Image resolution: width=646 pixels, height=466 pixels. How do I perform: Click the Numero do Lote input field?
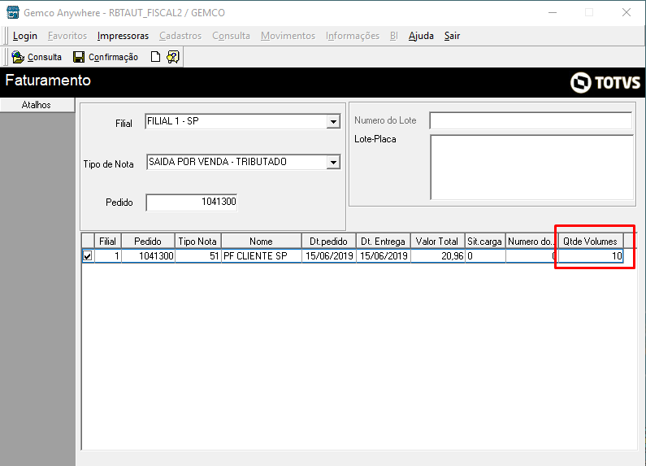[531, 121]
